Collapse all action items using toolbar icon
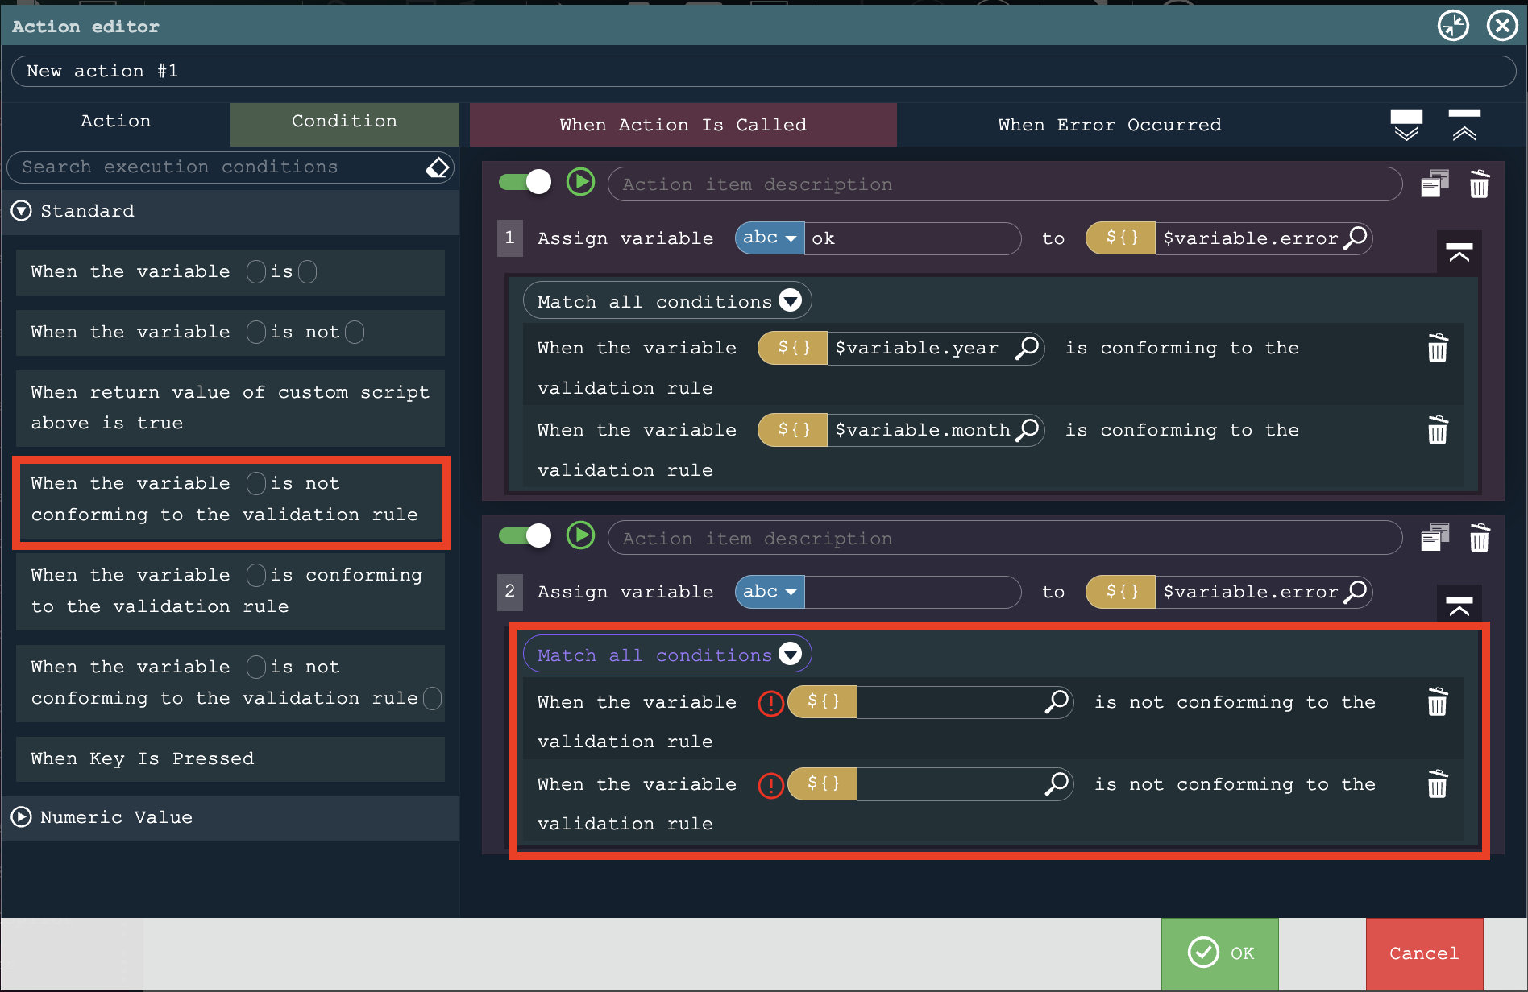This screenshot has width=1528, height=992. coord(1464,125)
